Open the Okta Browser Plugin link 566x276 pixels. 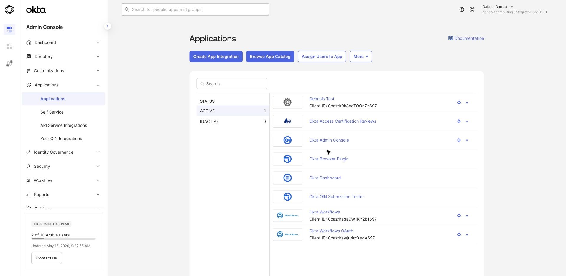tap(329, 159)
